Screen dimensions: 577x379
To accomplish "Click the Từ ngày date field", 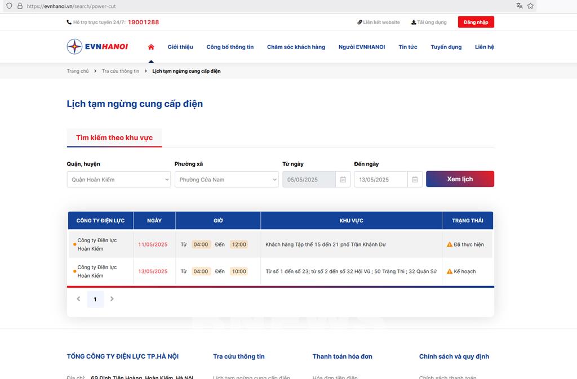I will click(x=309, y=180).
